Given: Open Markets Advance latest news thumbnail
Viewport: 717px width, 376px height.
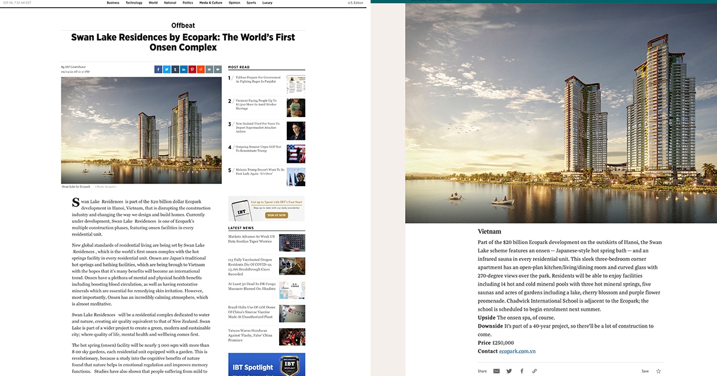Looking at the screenshot, I should [292, 242].
